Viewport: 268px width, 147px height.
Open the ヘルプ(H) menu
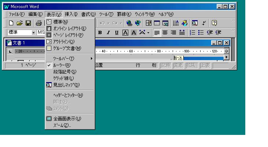coord(166,14)
